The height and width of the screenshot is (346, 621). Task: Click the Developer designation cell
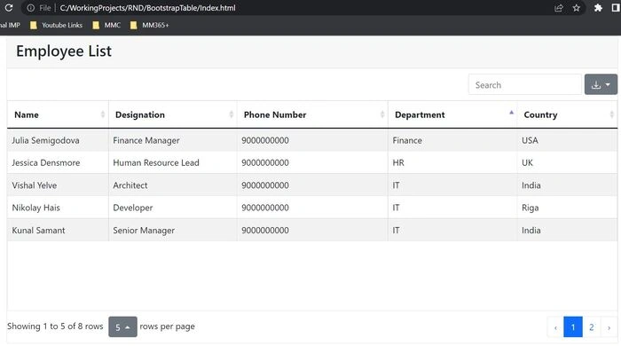click(x=173, y=208)
